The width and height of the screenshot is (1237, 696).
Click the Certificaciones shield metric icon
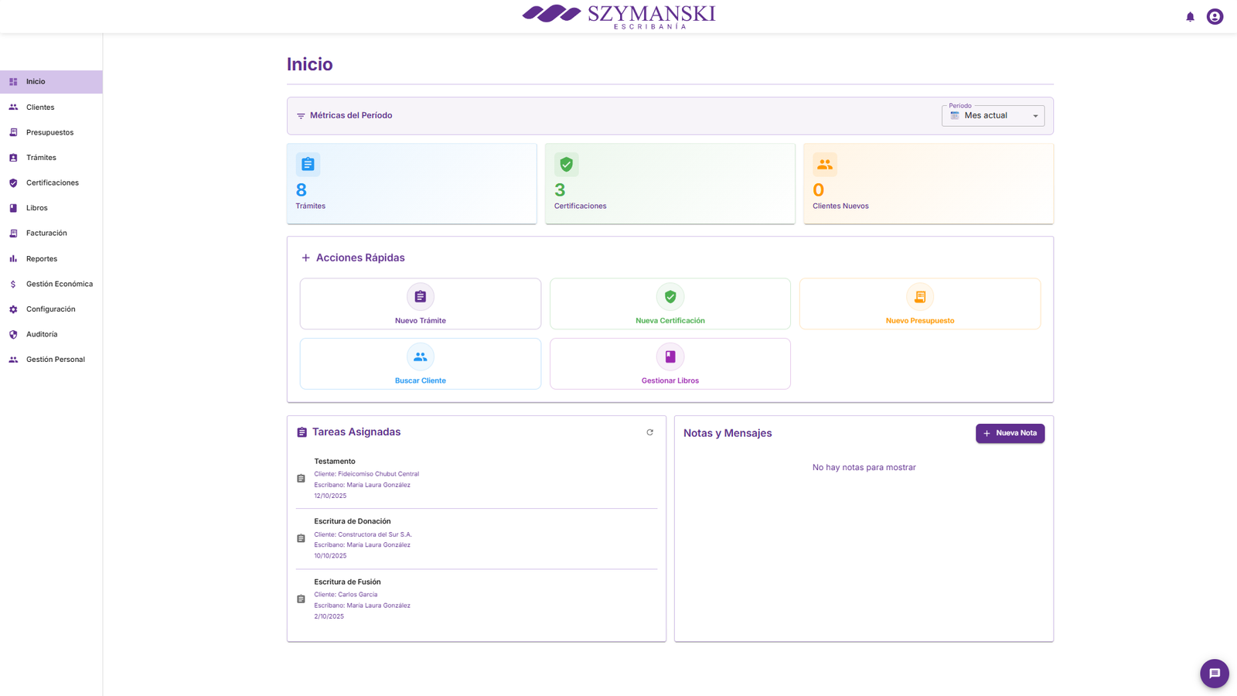pos(566,165)
